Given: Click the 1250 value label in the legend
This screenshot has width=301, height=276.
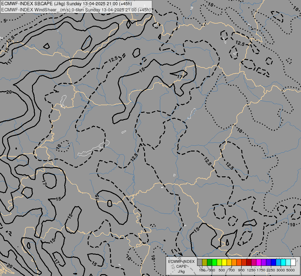Looking at the screenshot, I should 251,270.
